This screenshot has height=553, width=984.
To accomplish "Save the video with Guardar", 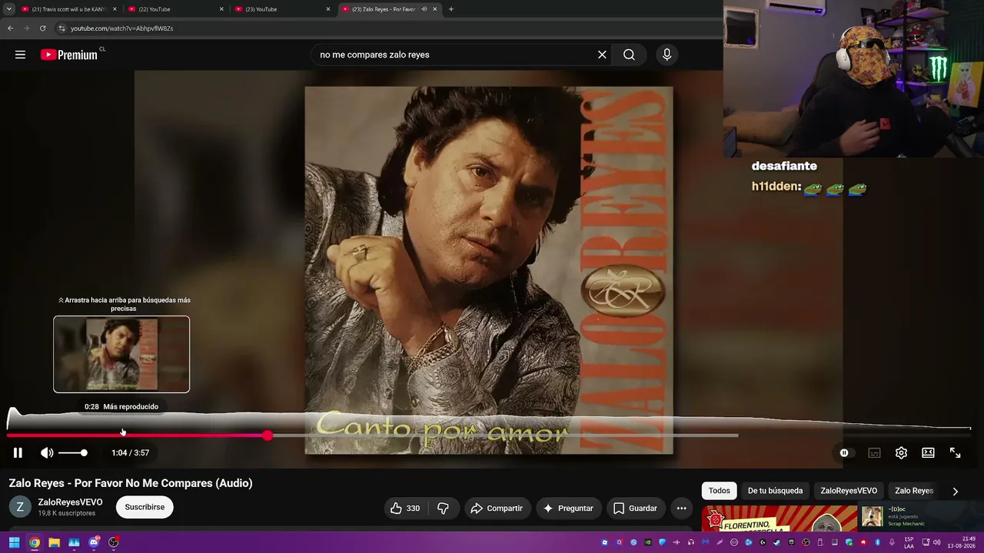I will 636,508.
